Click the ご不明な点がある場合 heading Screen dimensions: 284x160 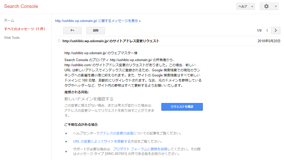point(81,124)
